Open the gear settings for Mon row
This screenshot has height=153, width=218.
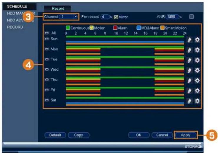[197, 50]
